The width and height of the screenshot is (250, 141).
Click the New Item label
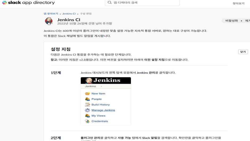(x=98, y=94)
